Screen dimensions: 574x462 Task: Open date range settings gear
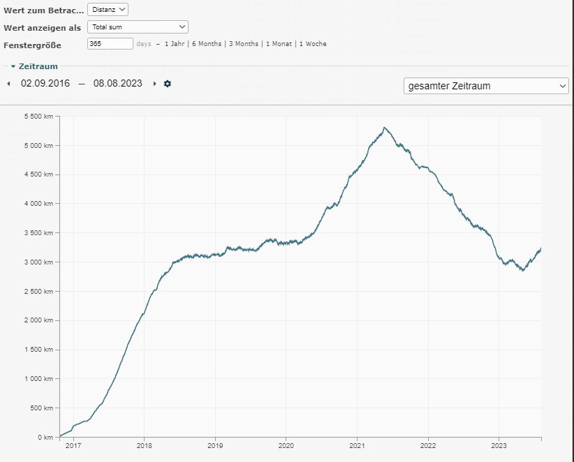tap(168, 84)
